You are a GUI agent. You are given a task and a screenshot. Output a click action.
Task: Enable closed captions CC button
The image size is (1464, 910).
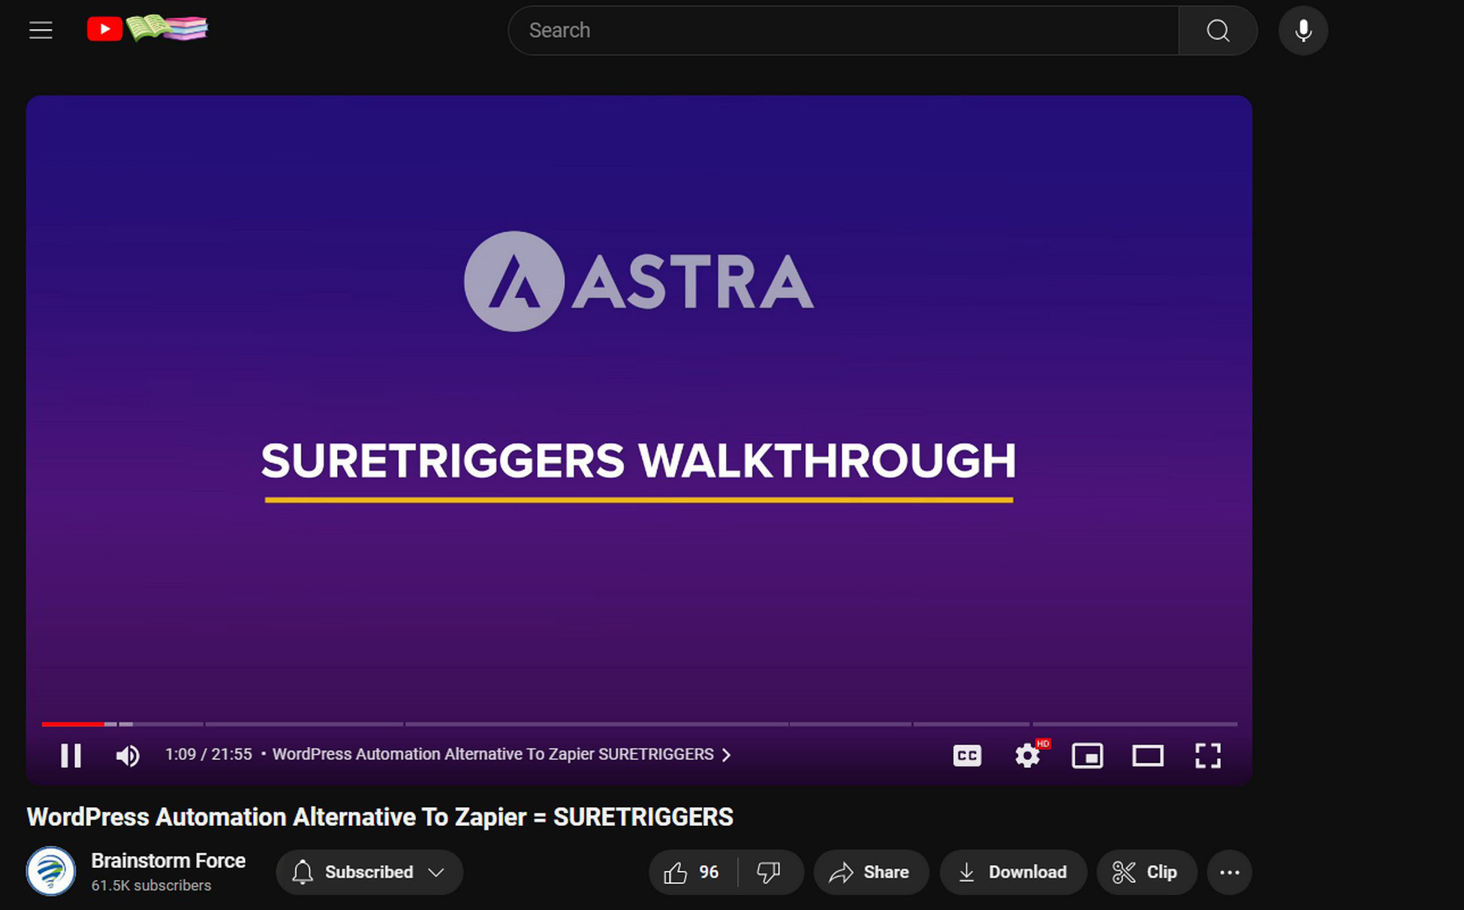tap(965, 755)
